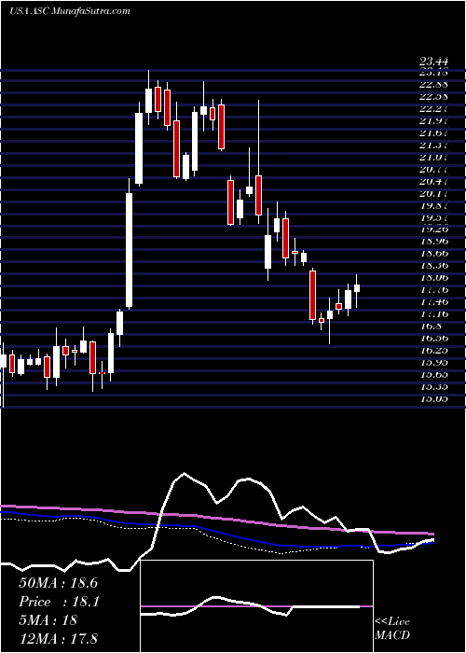Screen dimensions: 466x653
Task: Click the 21.97 price axis label
Action: coord(434,120)
